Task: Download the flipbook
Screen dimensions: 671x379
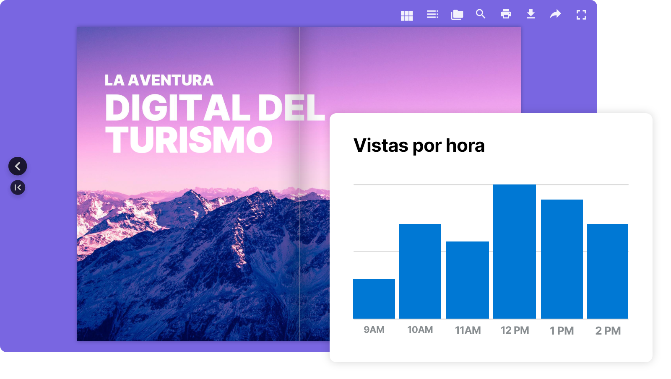Action: coord(531,15)
